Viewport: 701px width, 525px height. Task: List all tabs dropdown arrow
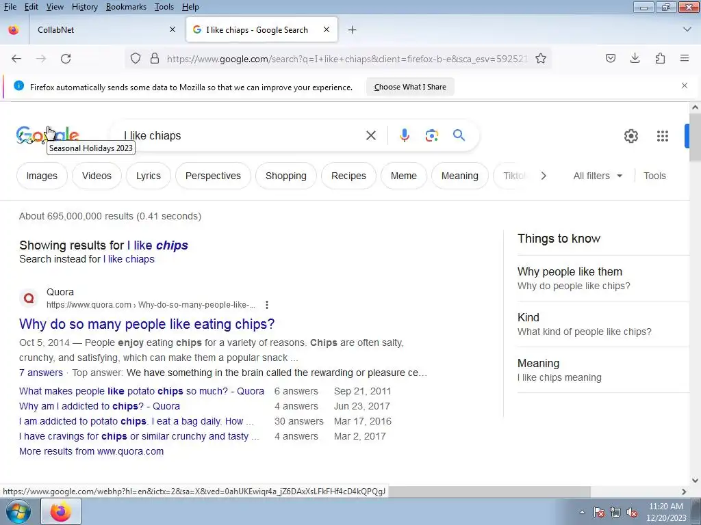click(x=687, y=29)
